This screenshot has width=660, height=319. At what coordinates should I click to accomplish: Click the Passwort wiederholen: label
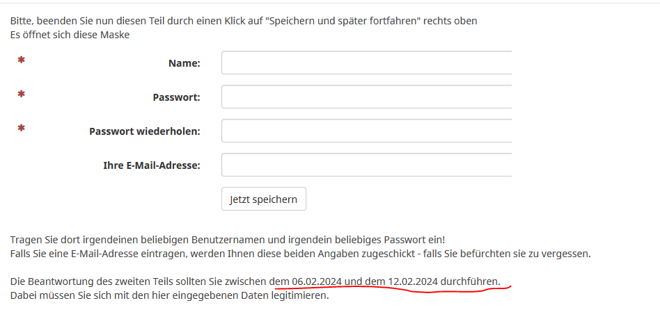click(145, 131)
